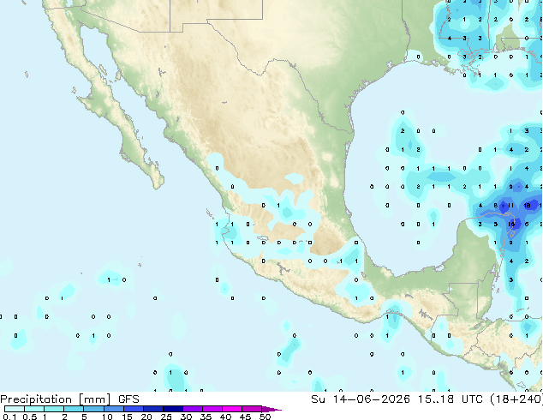The width and height of the screenshot is (543, 420).
Task: Click the 'GFS' model label
Action: coord(128,399)
